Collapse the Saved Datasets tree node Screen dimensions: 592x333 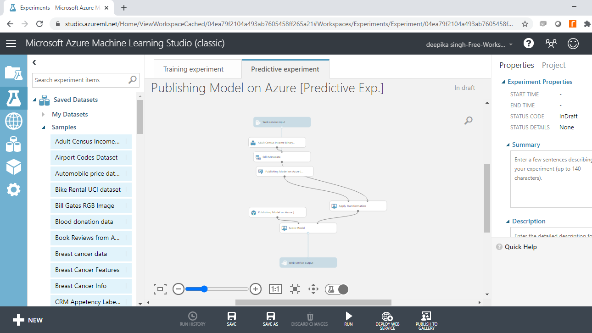tap(34, 100)
